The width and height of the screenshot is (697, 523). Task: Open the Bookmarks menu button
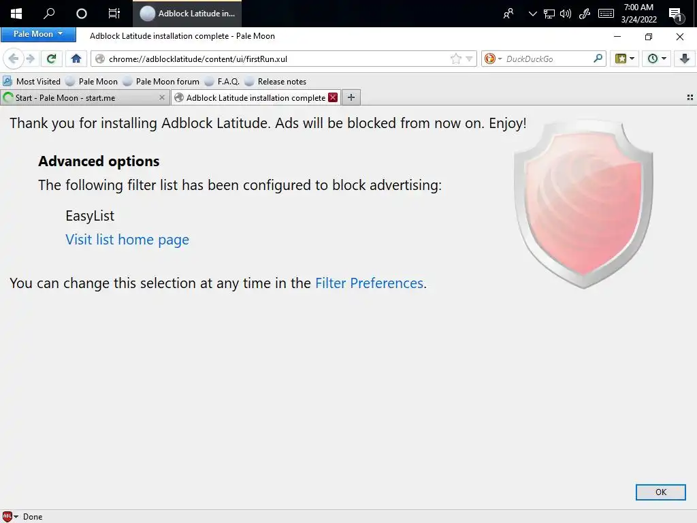coord(621,59)
